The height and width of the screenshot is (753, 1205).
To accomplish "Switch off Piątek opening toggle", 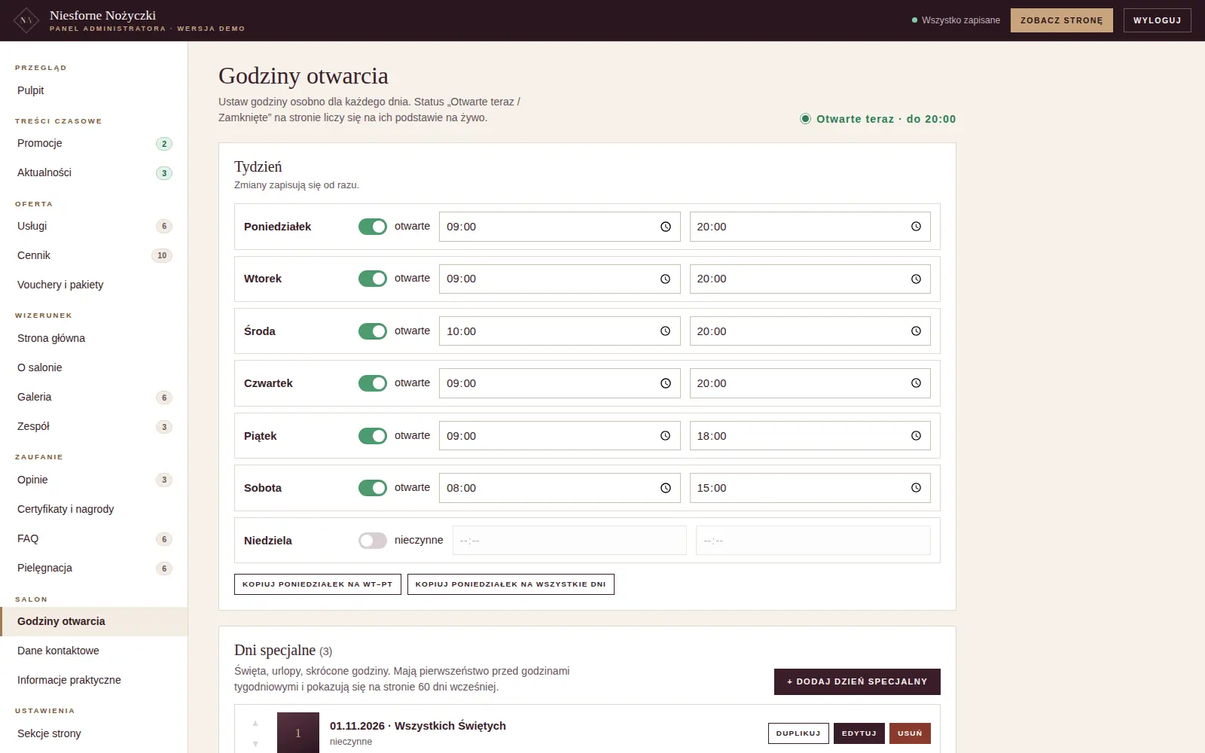I will (x=373, y=436).
